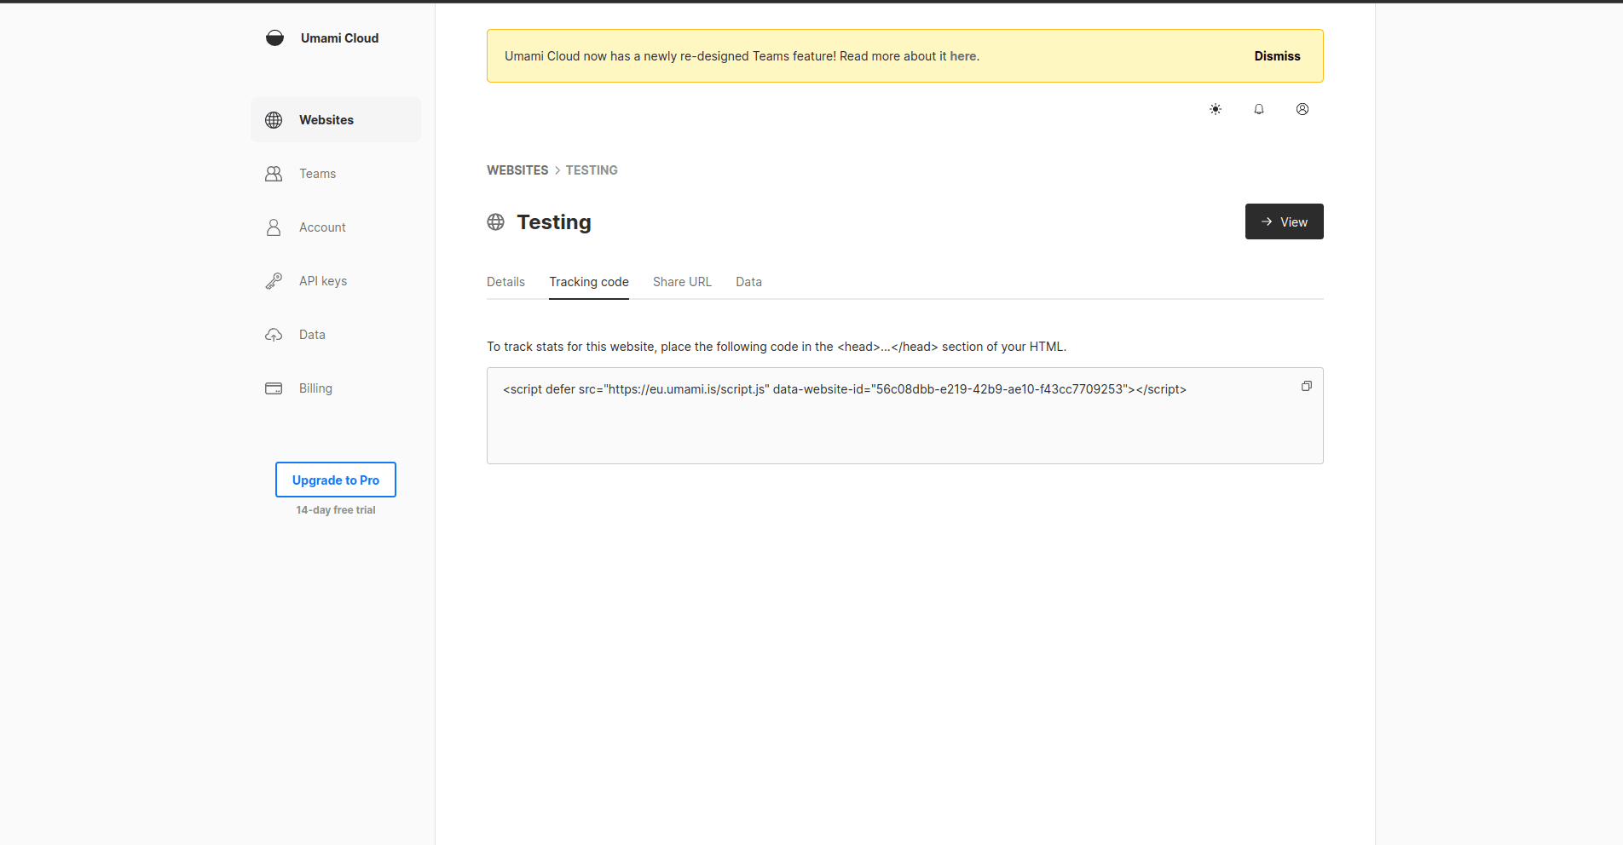
Task: Open the user profile icon menu
Action: point(1302,109)
